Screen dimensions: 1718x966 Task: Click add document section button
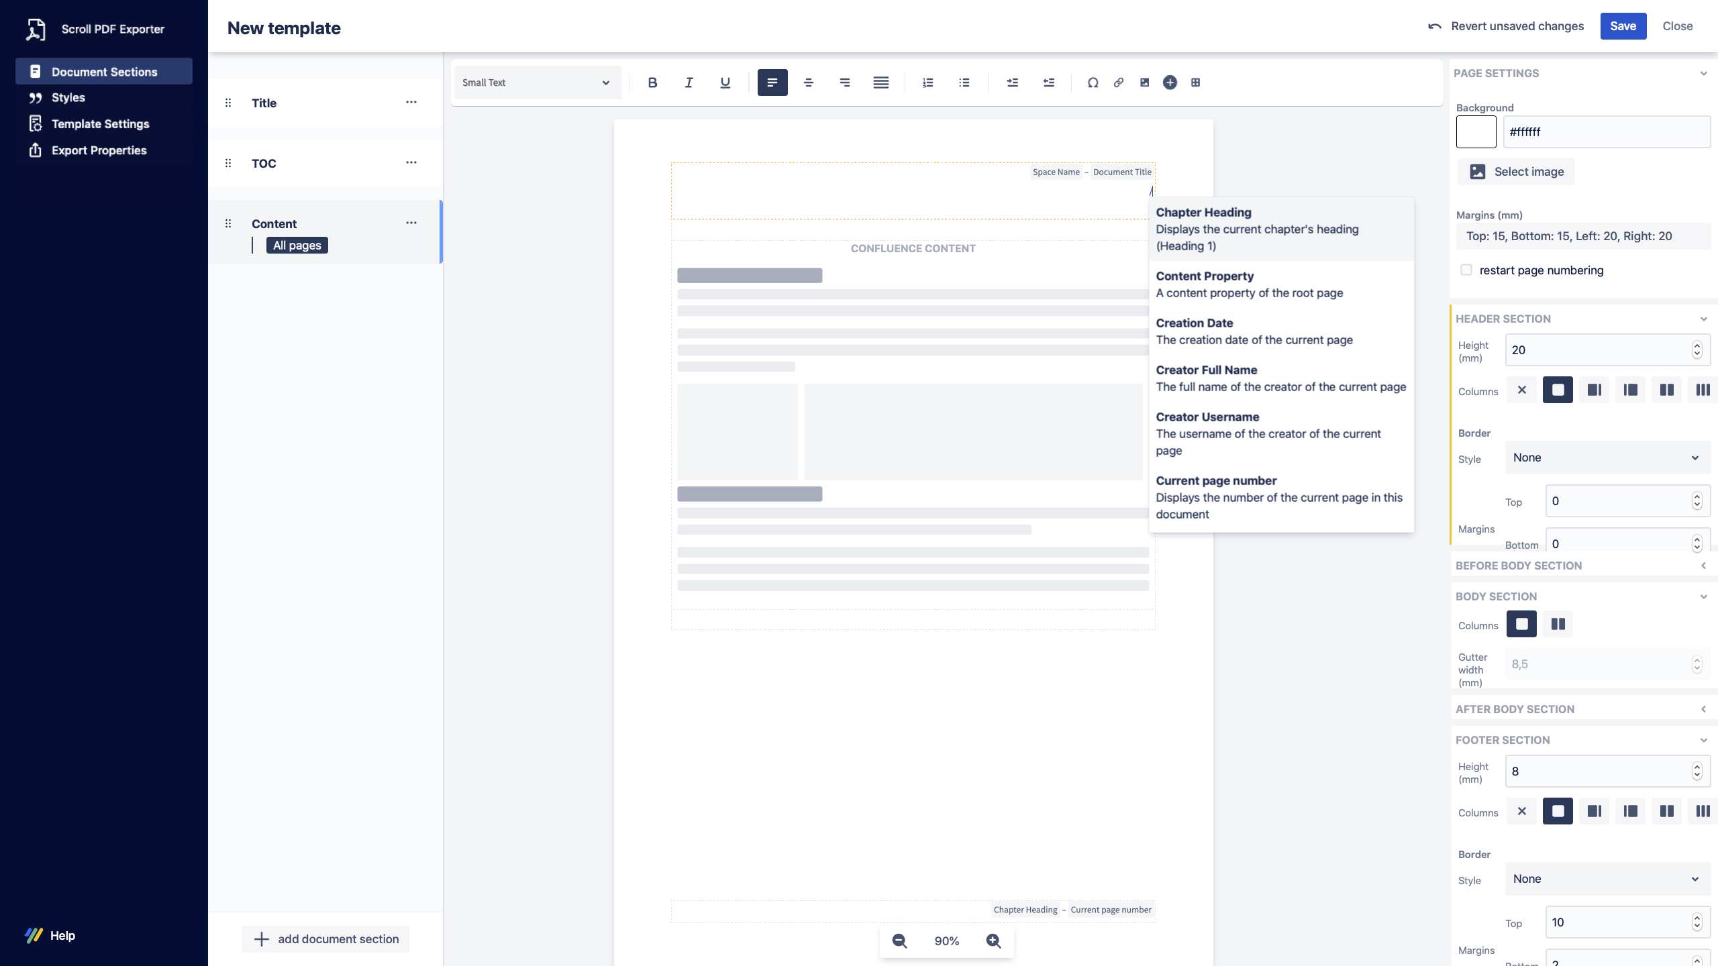tap(325, 938)
